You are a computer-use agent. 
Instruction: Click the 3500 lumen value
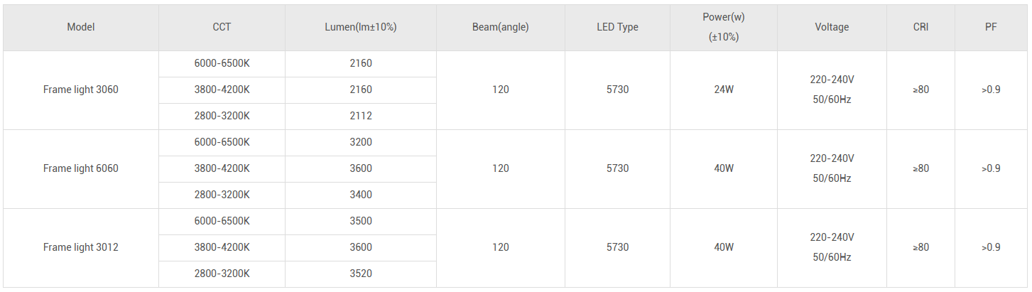tap(360, 221)
